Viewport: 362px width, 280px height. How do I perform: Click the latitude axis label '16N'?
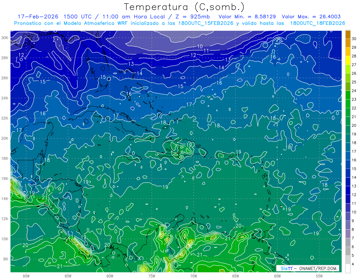[5, 179]
